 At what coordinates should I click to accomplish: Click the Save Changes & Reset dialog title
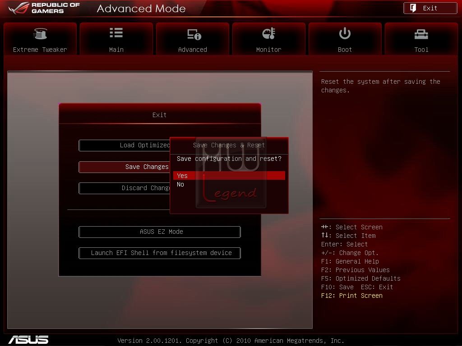(x=229, y=145)
